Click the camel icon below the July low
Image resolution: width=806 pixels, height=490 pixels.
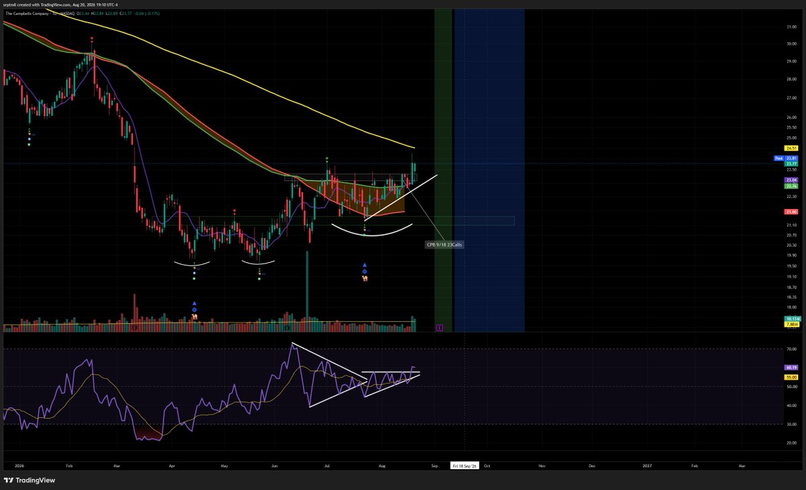click(365, 279)
